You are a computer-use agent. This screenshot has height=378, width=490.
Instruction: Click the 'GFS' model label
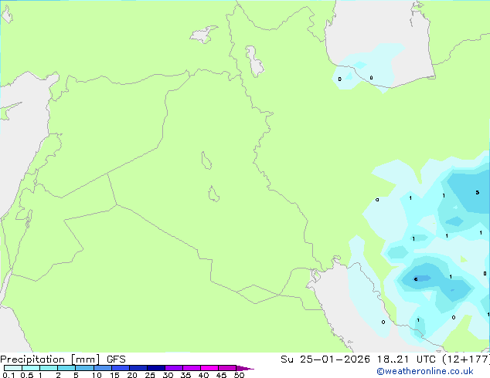[x=116, y=359]
